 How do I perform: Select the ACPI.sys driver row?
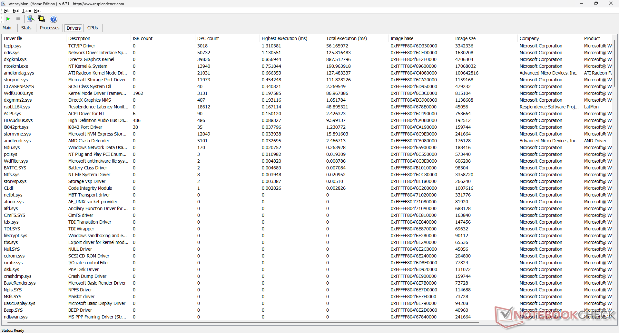[x=307, y=114]
